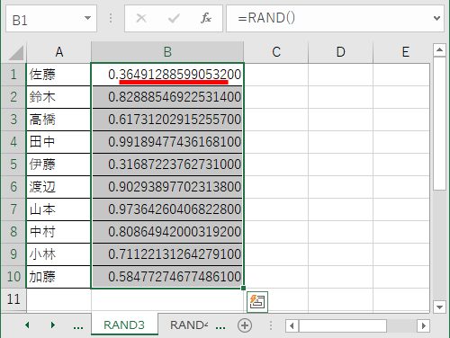Screen dimensions: 450x338
Task: Click cell with 0.36491288599053200
Action: pyautogui.click(x=167, y=75)
